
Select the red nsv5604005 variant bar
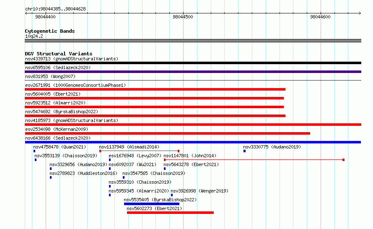(x=154, y=98)
